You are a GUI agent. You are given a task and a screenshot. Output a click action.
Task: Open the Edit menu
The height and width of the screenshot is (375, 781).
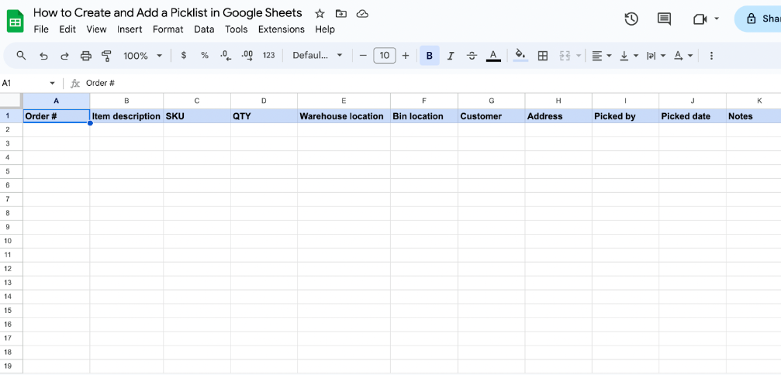[67, 29]
